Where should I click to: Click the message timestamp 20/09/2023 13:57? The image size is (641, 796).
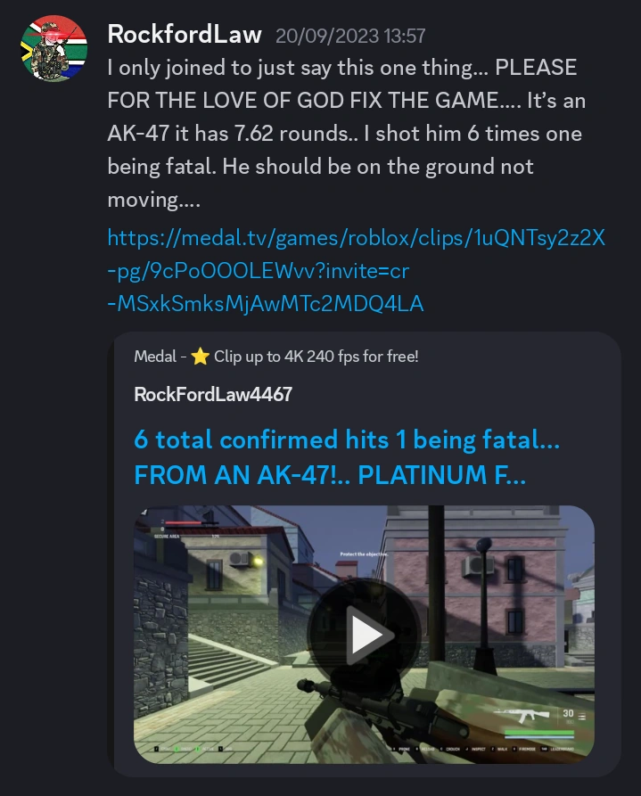click(x=350, y=36)
